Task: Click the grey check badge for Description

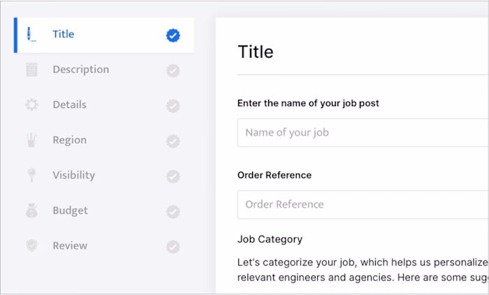Action: click(173, 70)
